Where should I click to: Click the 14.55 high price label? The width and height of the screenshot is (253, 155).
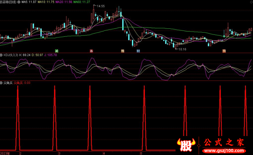coord(101,6)
